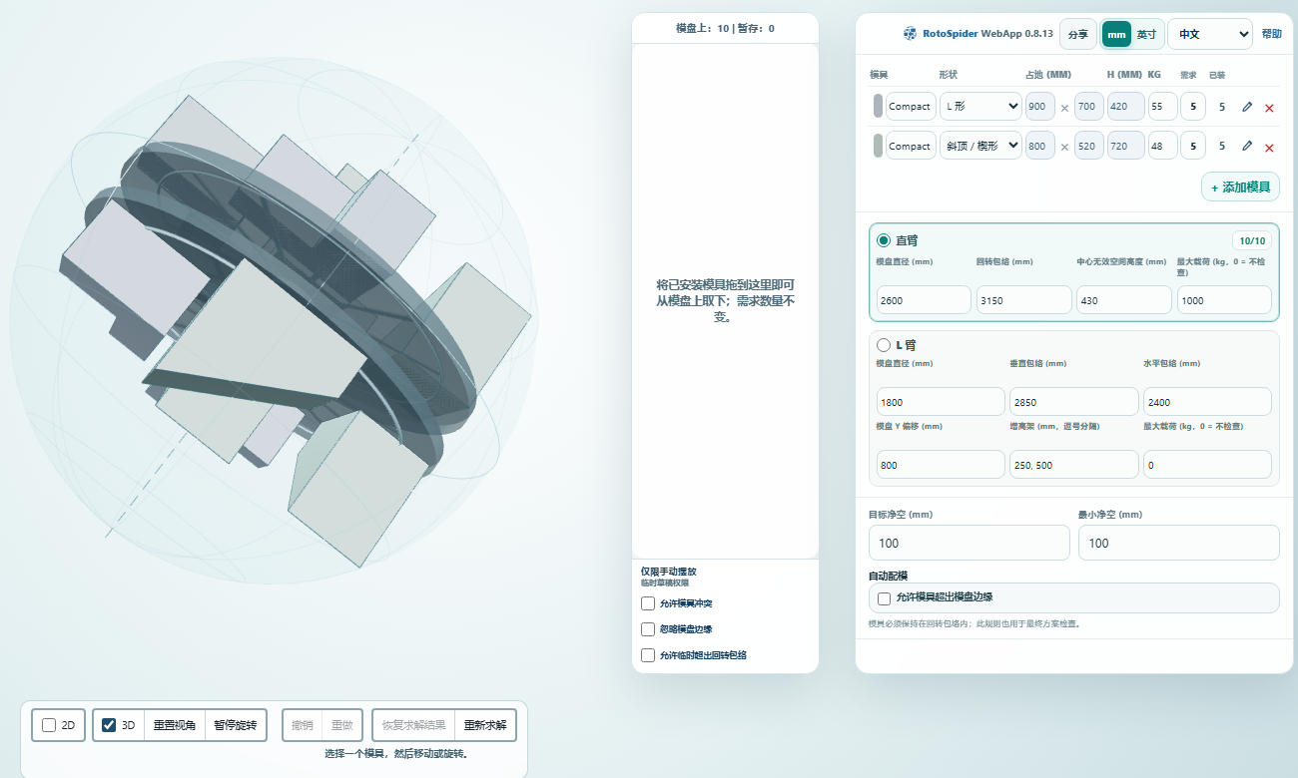
Task: Click the 分享 button
Action: click(1078, 34)
